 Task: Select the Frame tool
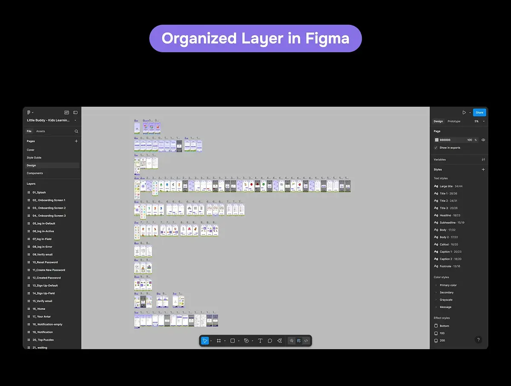218,341
